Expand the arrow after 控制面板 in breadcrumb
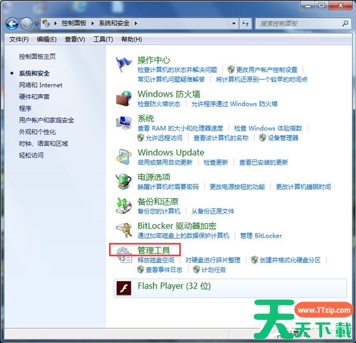This screenshot has height=343, width=356. coord(93,23)
